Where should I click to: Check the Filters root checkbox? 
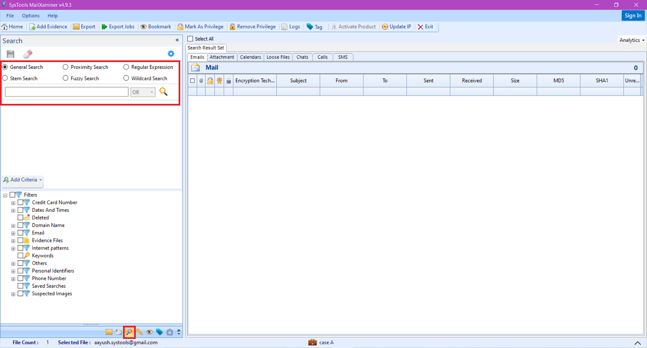pos(12,195)
